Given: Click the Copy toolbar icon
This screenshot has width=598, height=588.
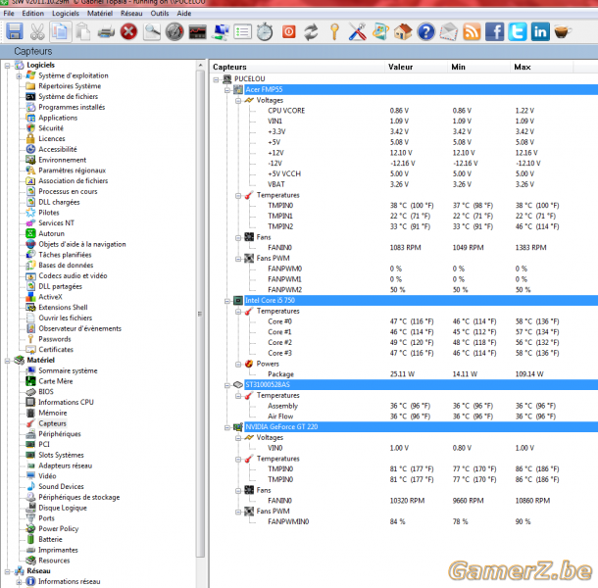Looking at the screenshot, I should coord(60,31).
